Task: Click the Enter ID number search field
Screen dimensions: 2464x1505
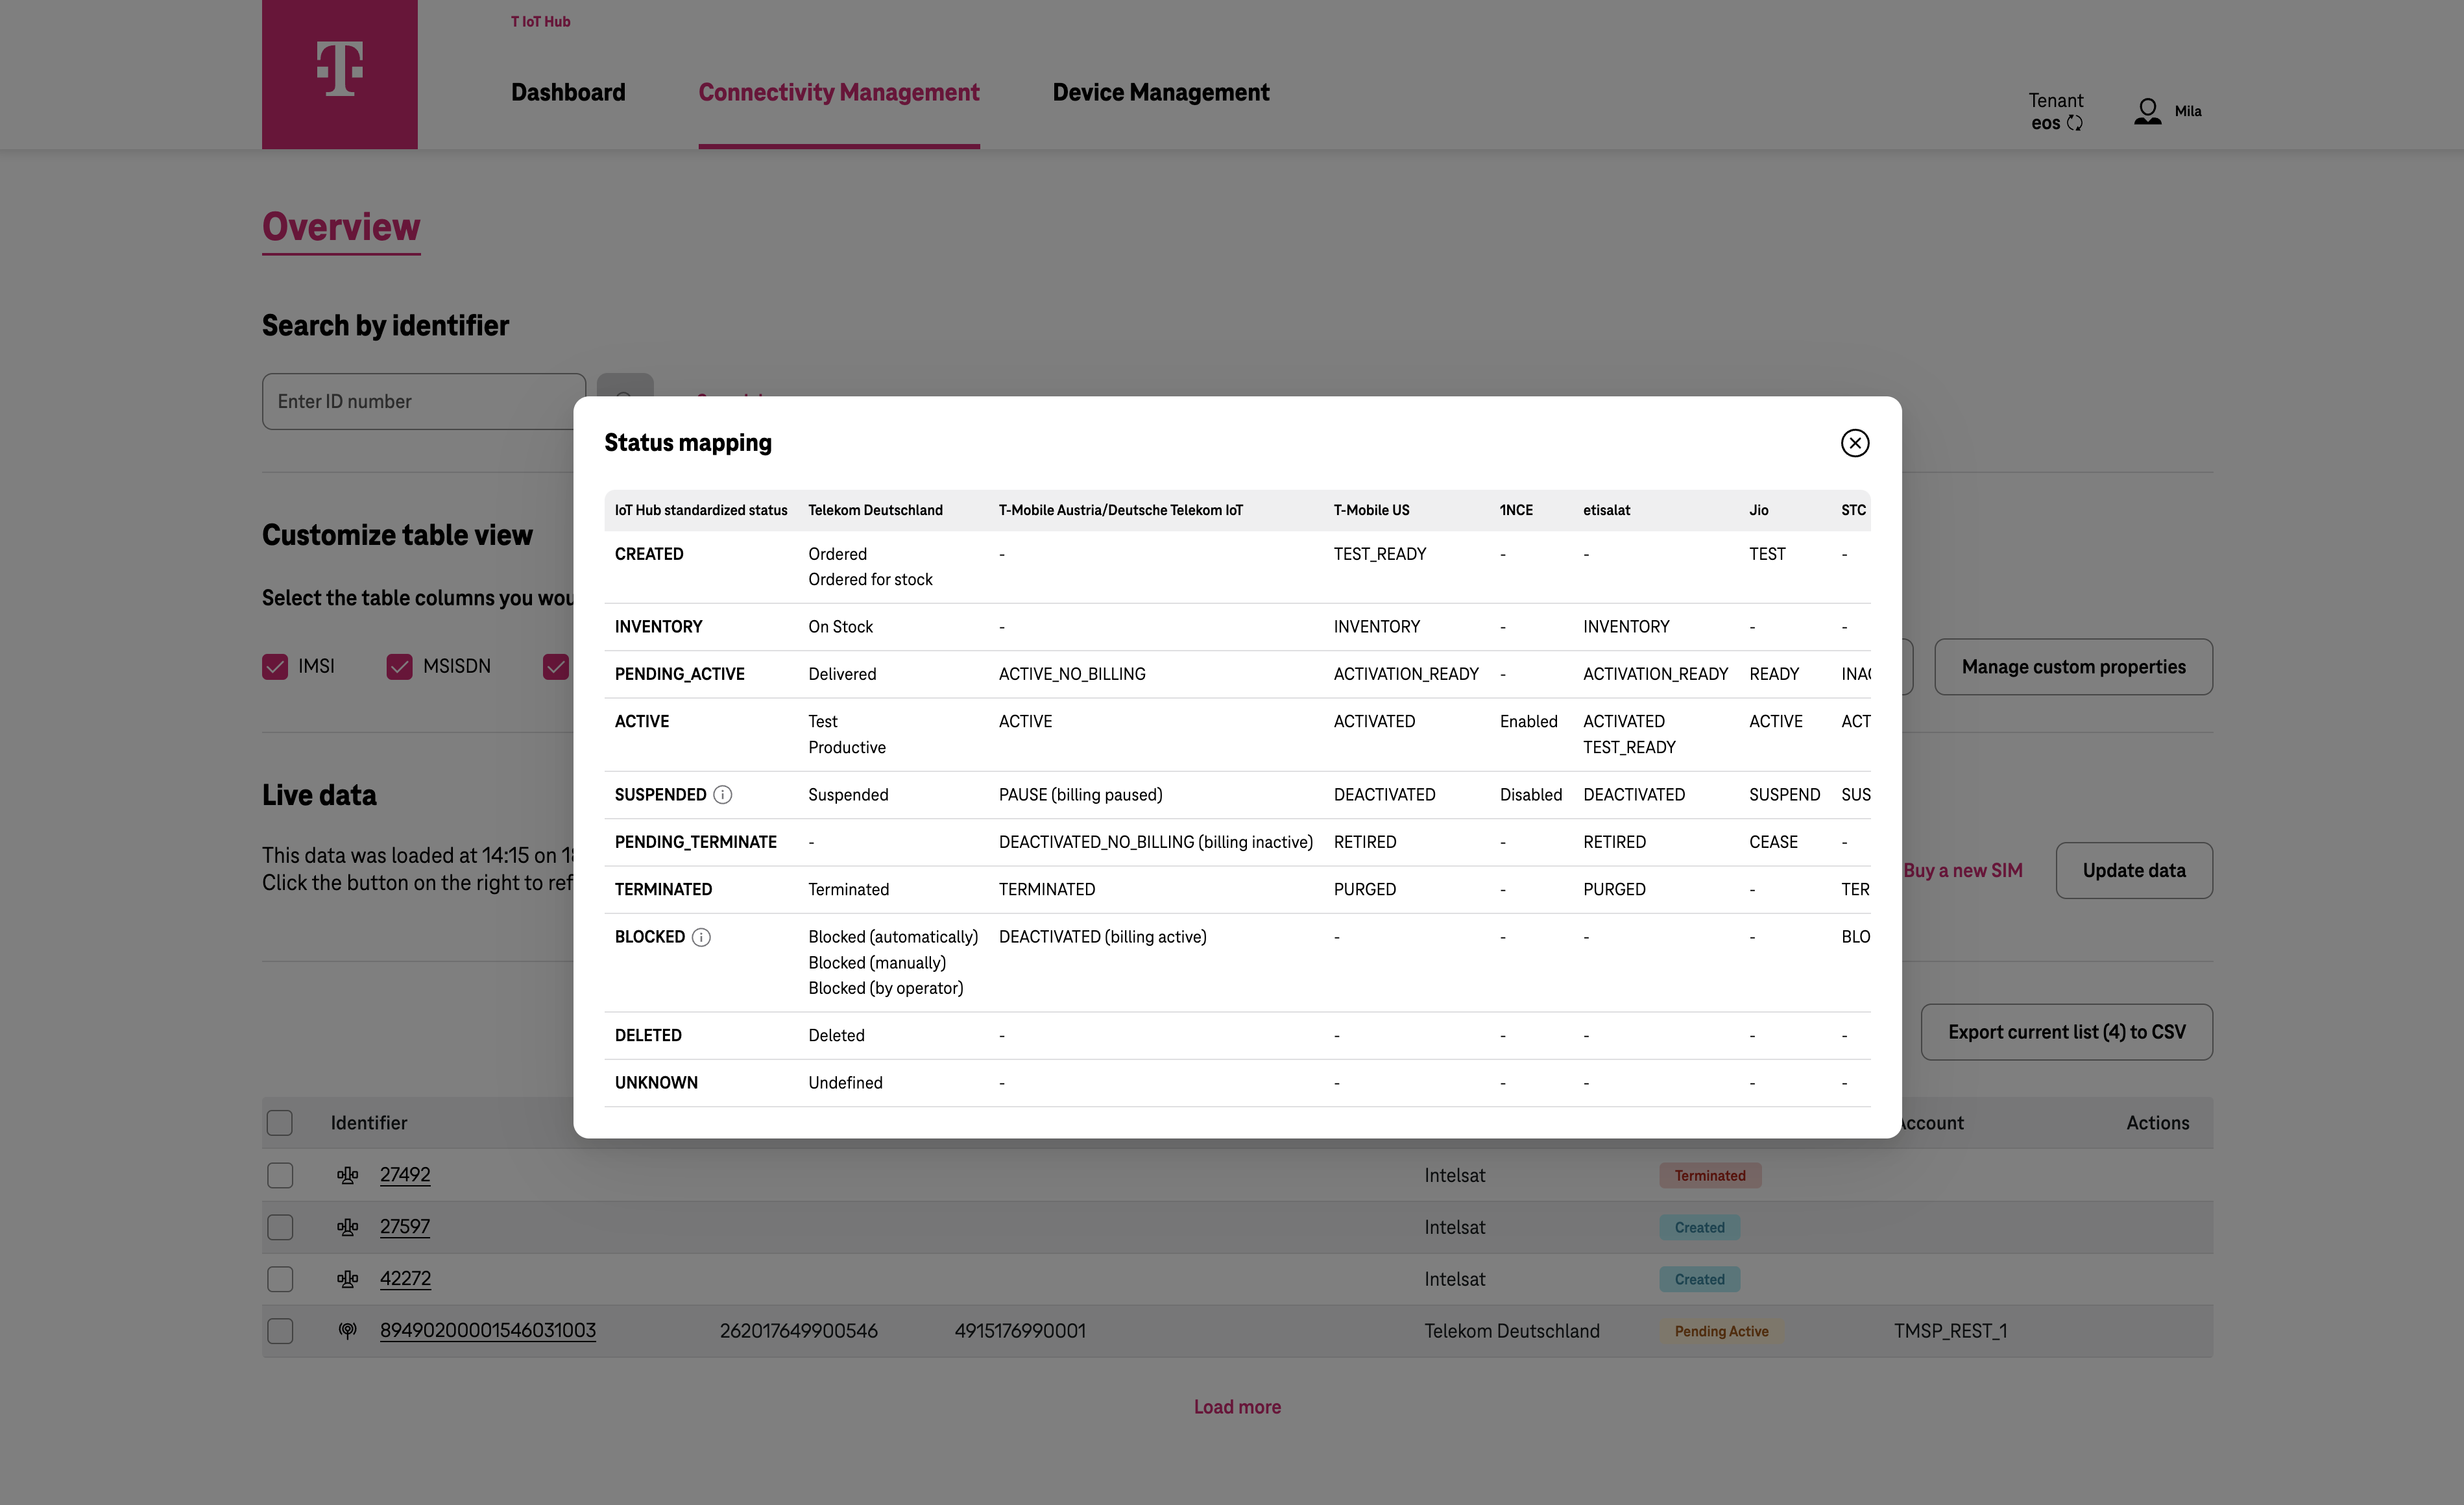Action: click(x=424, y=401)
